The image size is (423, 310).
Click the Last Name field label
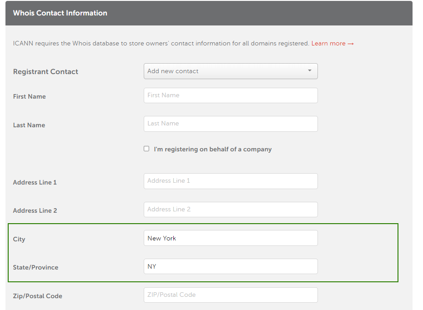click(29, 125)
